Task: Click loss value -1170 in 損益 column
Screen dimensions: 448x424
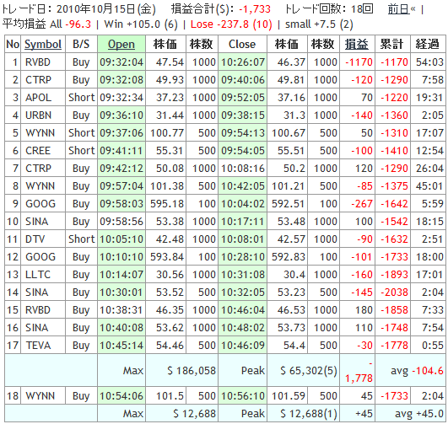Action: click(x=359, y=62)
